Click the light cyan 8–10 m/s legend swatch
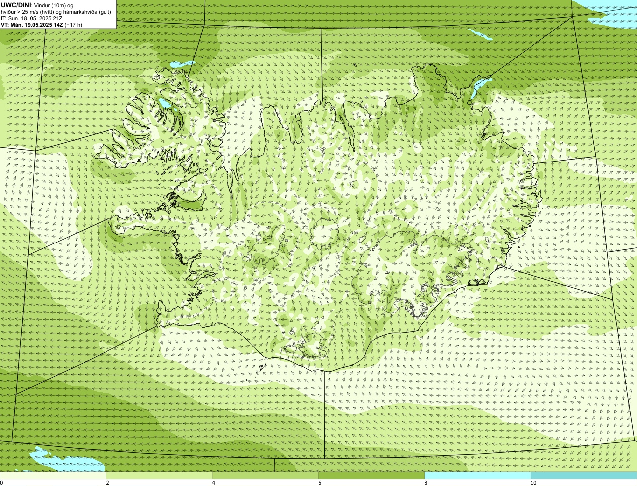The image size is (637, 486). pos(477,475)
